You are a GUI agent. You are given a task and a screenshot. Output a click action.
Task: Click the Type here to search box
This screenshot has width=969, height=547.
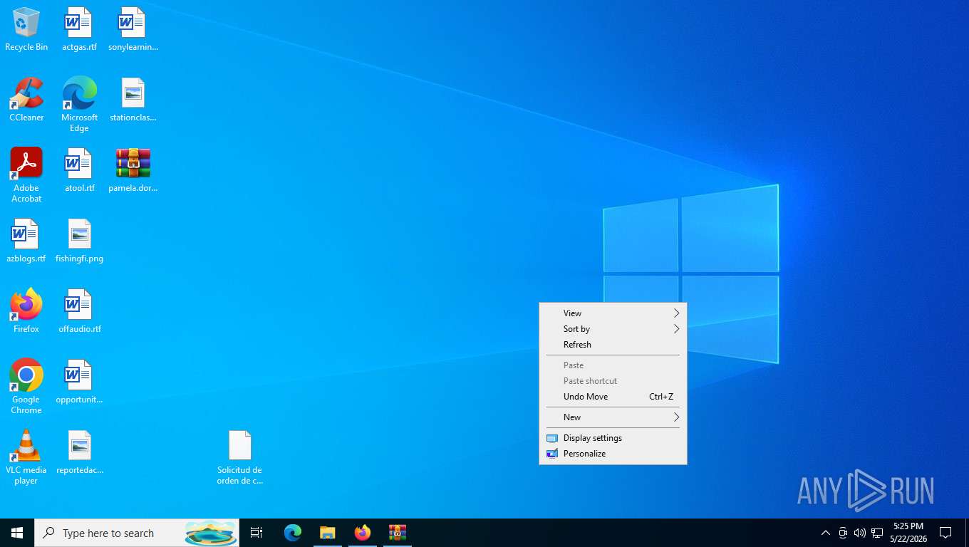tap(137, 533)
